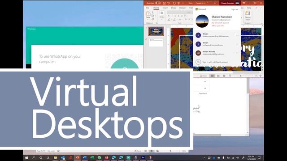Click the Focus button in Word status bar
The image size is (287, 161).
click(x=138, y=151)
